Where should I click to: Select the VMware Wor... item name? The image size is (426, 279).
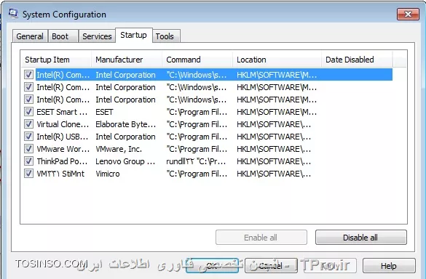click(x=63, y=149)
